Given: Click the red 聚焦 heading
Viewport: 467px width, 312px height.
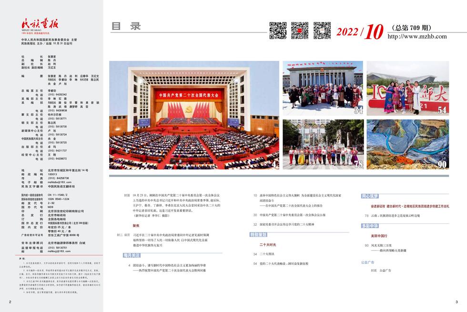Looking at the screenshot, I should tap(136, 226).
